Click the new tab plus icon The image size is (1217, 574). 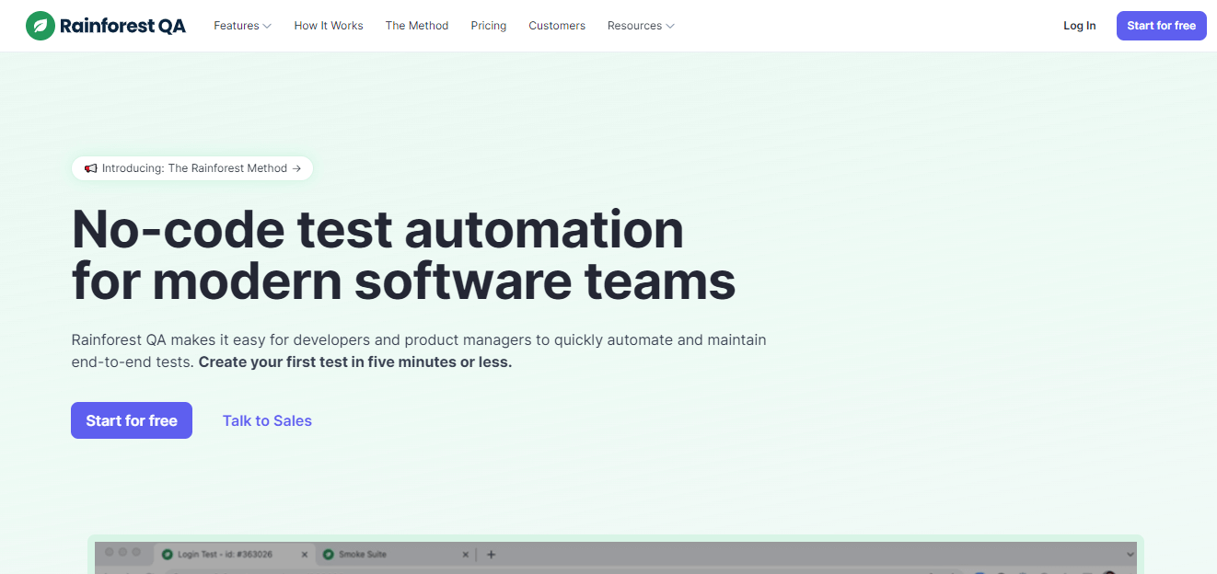click(x=491, y=555)
